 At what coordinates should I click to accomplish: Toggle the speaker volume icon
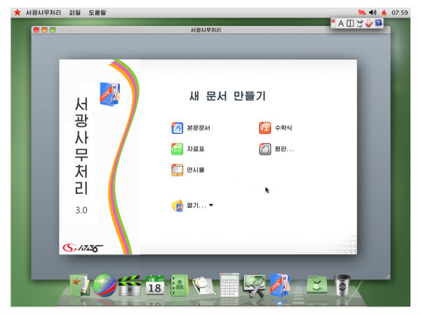(373, 13)
